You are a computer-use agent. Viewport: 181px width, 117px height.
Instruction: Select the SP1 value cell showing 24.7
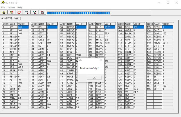[23, 27]
